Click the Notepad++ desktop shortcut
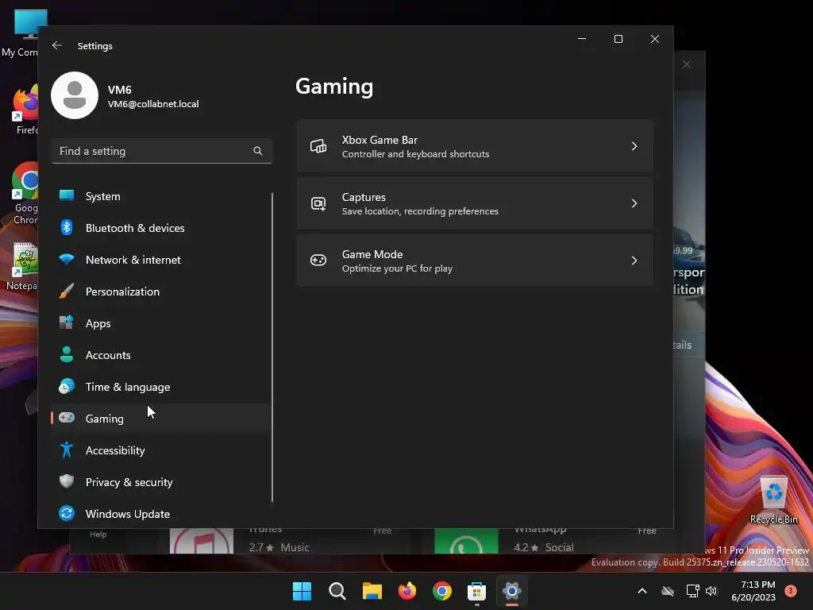 (23, 266)
